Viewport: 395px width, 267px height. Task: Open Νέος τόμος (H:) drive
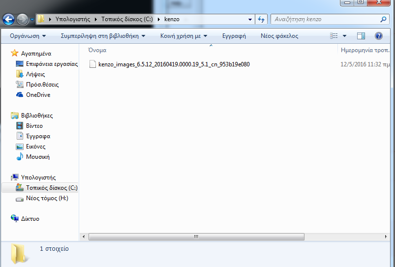point(47,198)
